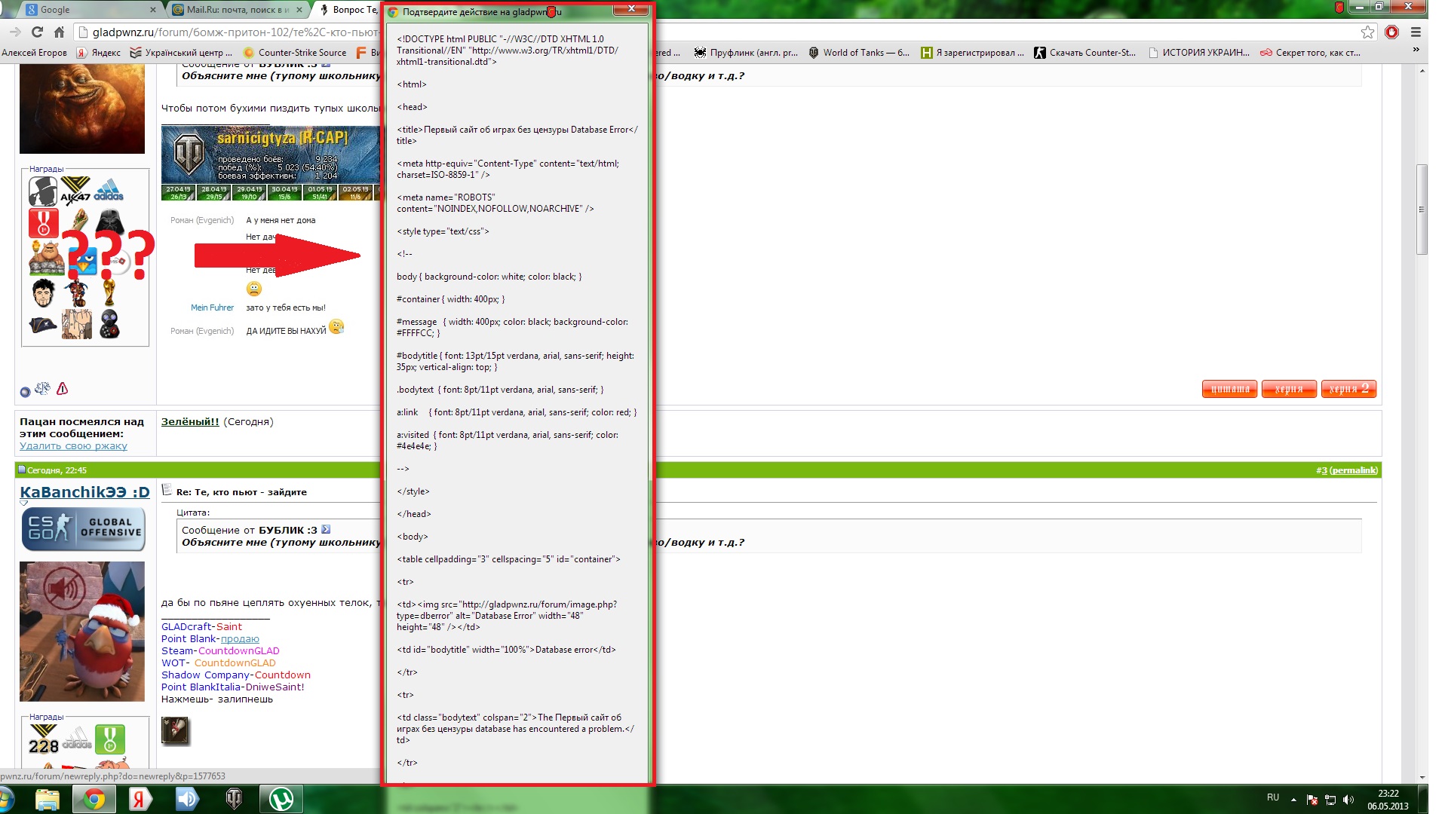Open Yandex browser from the taskbar
The height and width of the screenshot is (814, 1448).
139,798
